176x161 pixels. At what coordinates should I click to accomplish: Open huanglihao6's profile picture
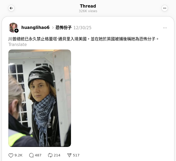[x=13, y=27]
